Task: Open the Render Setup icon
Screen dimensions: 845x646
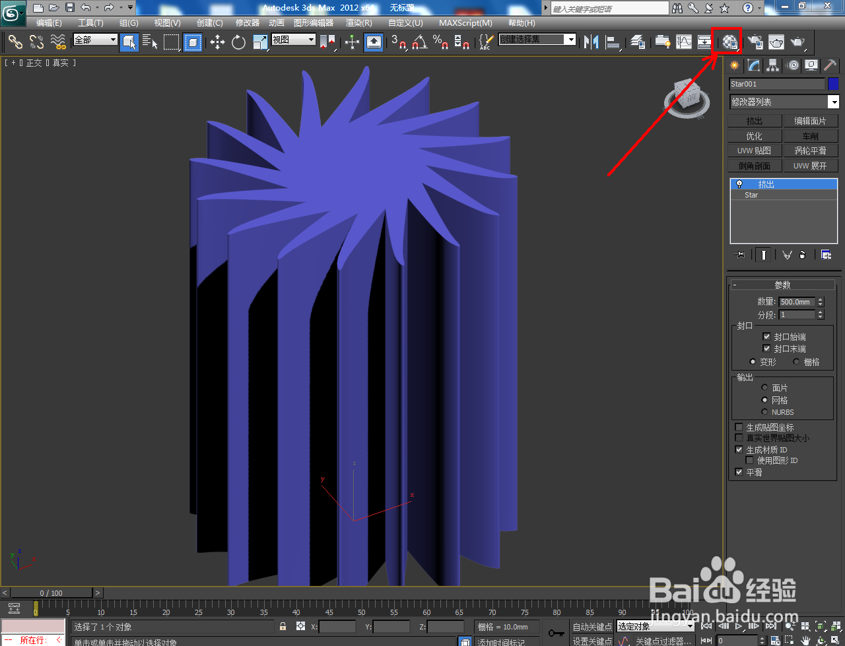Action: pos(755,42)
